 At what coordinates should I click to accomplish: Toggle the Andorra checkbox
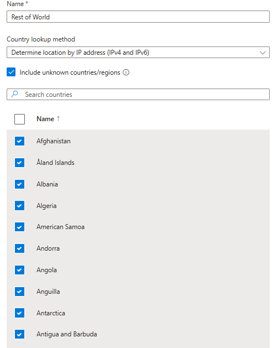click(x=19, y=248)
